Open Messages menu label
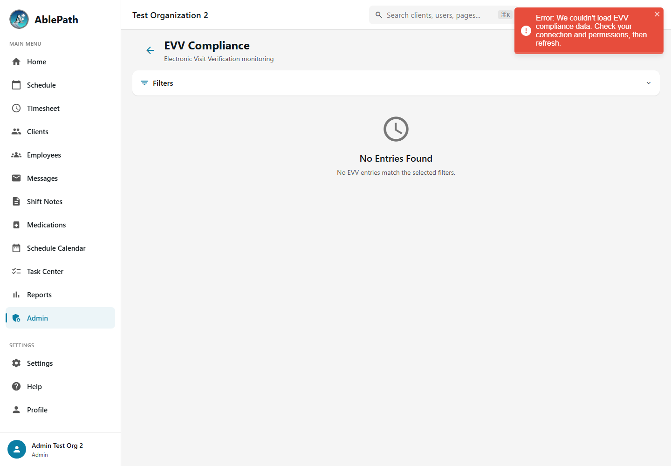Screen dimensions: 671x466 (x=42, y=178)
